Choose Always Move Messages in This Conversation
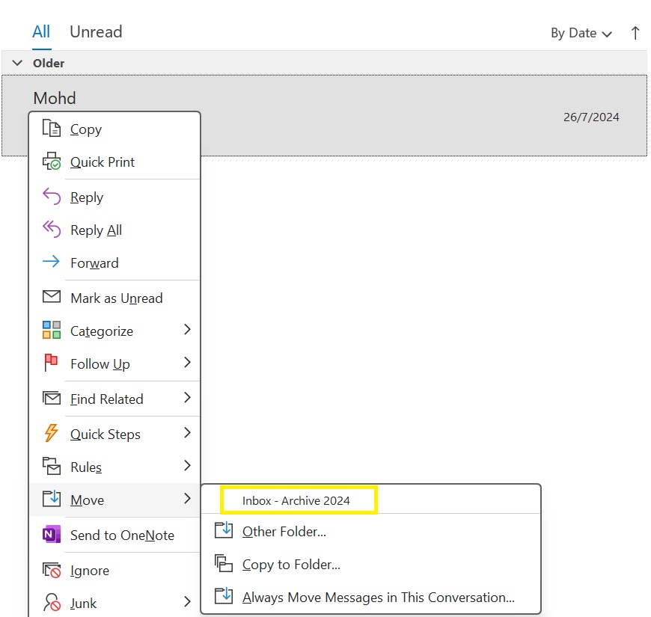Viewport: 651px width, 617px height. click(x=370, y=597)
